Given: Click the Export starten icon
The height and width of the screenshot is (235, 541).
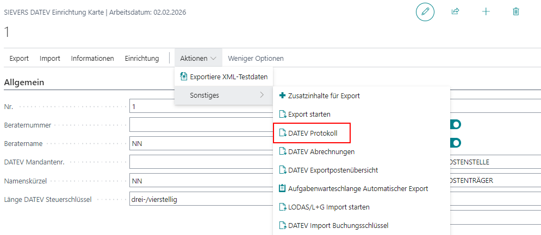Looking at the screenshot, I should tap(282, 115).
